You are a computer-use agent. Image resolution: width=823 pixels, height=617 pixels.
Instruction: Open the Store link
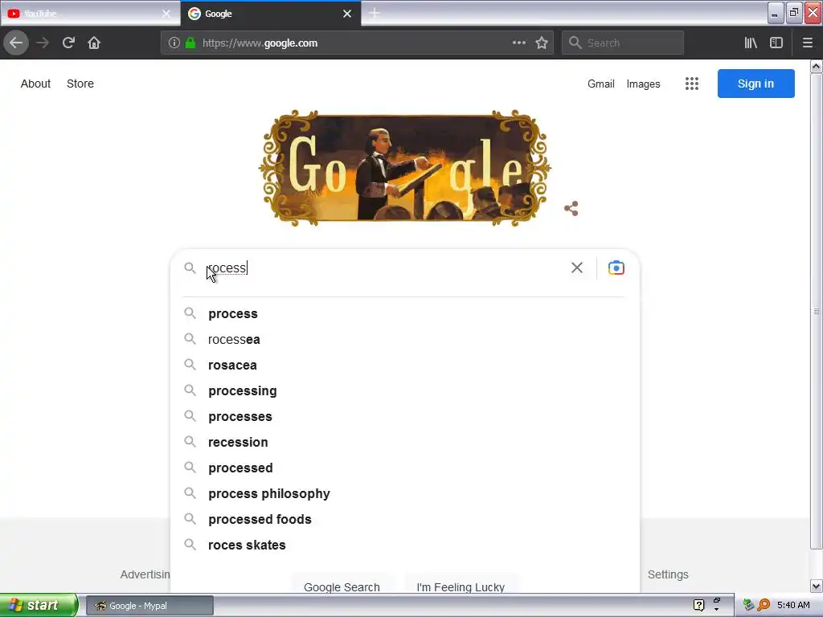pyautogui.click(x=80, y=84)
